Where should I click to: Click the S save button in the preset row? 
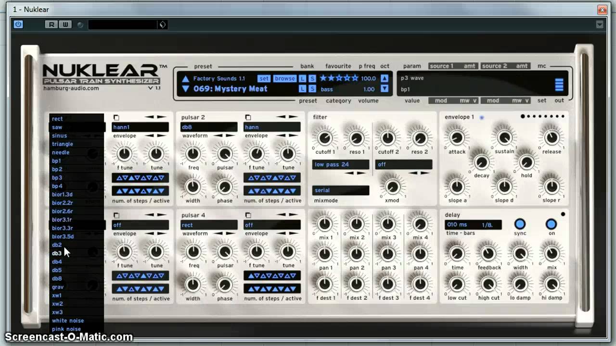[312, 89]
